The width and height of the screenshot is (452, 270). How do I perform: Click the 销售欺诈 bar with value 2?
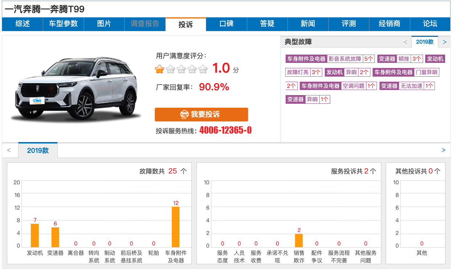[x=299, y=241]
